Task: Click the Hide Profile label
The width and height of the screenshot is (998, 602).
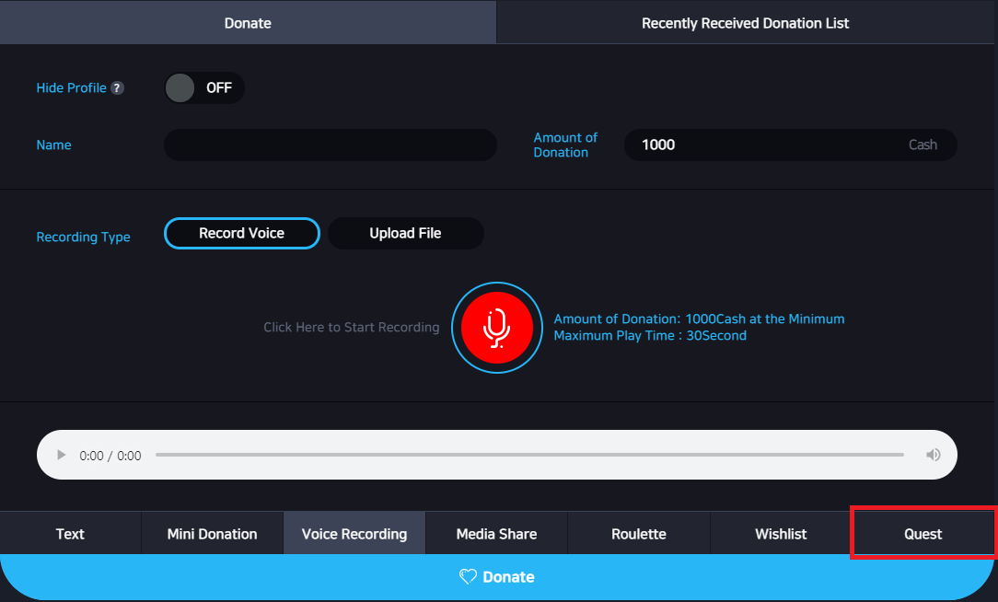Action: click(71, 87)
